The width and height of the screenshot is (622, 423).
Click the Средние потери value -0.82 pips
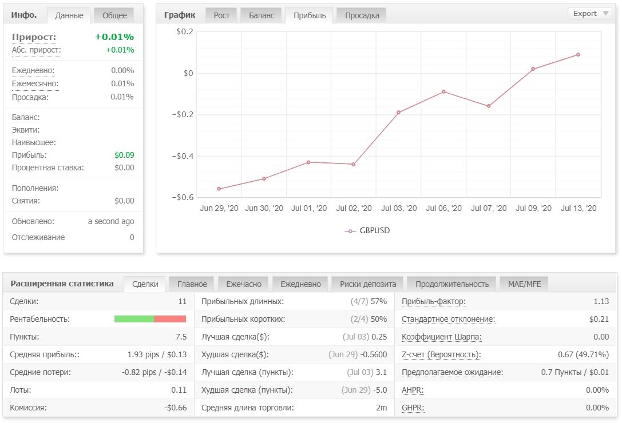(139, 372)
